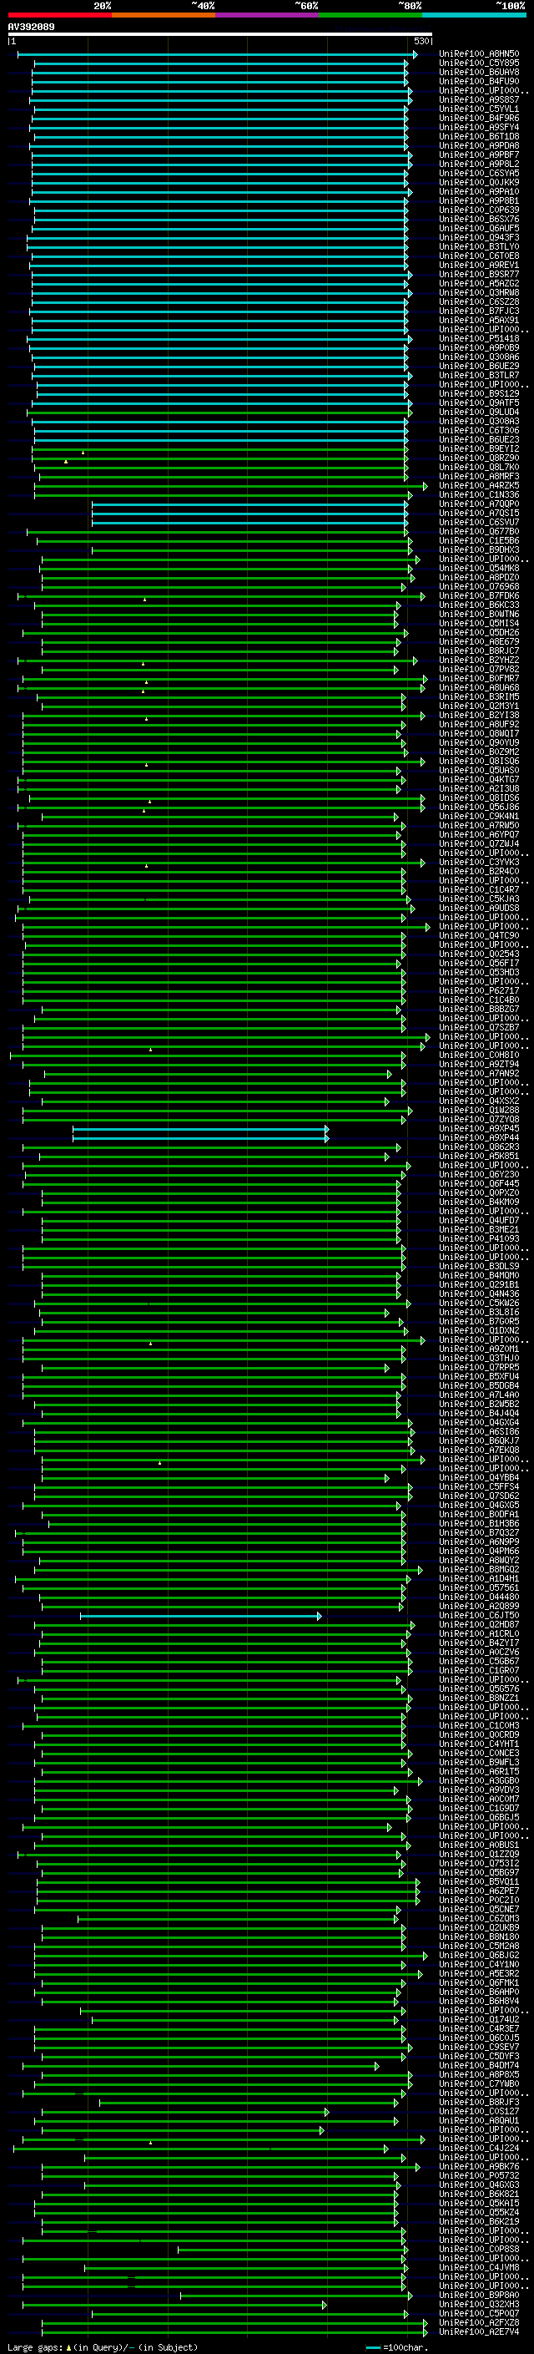Select the UniRef100_B2YHZ2 label
This screenshot has height=2354, width=534.
(479, 660)
